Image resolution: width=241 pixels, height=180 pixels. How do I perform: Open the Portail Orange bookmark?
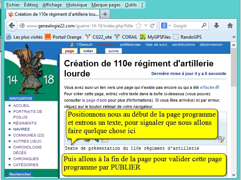point(63,37)
